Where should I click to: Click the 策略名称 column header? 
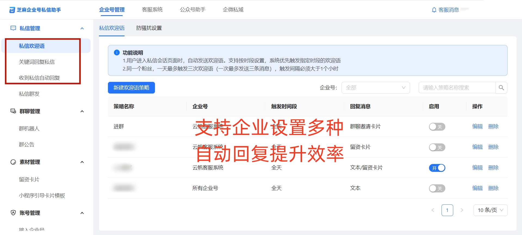point(124,107)
